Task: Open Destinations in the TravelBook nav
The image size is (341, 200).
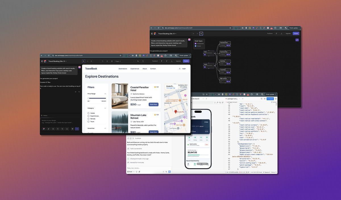Action: point(123,69)
